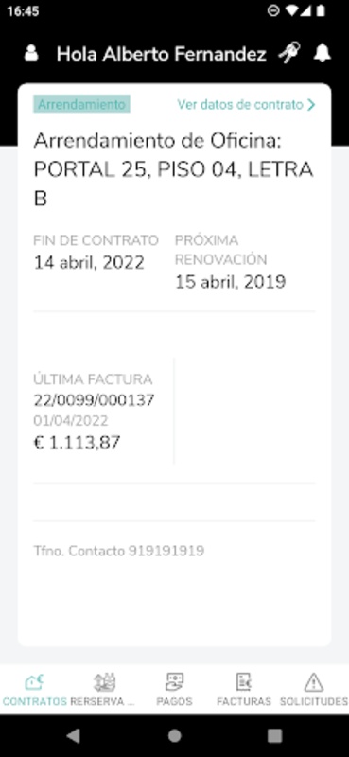Viewport: 349px width, 757px height.
Task: Select the Arrendamiento tag label
Action: click(x=81, y=104)
